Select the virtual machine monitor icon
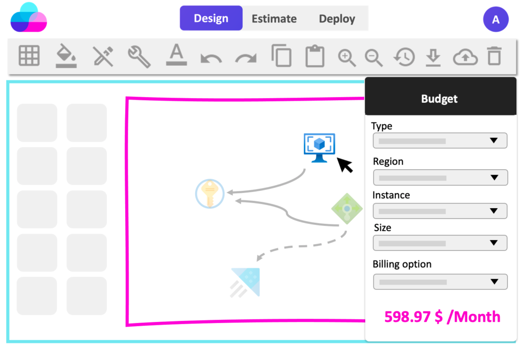The width and height of the screenshot is (521, 348). coord(320,148)
